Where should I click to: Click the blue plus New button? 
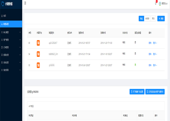click(161, 18)
